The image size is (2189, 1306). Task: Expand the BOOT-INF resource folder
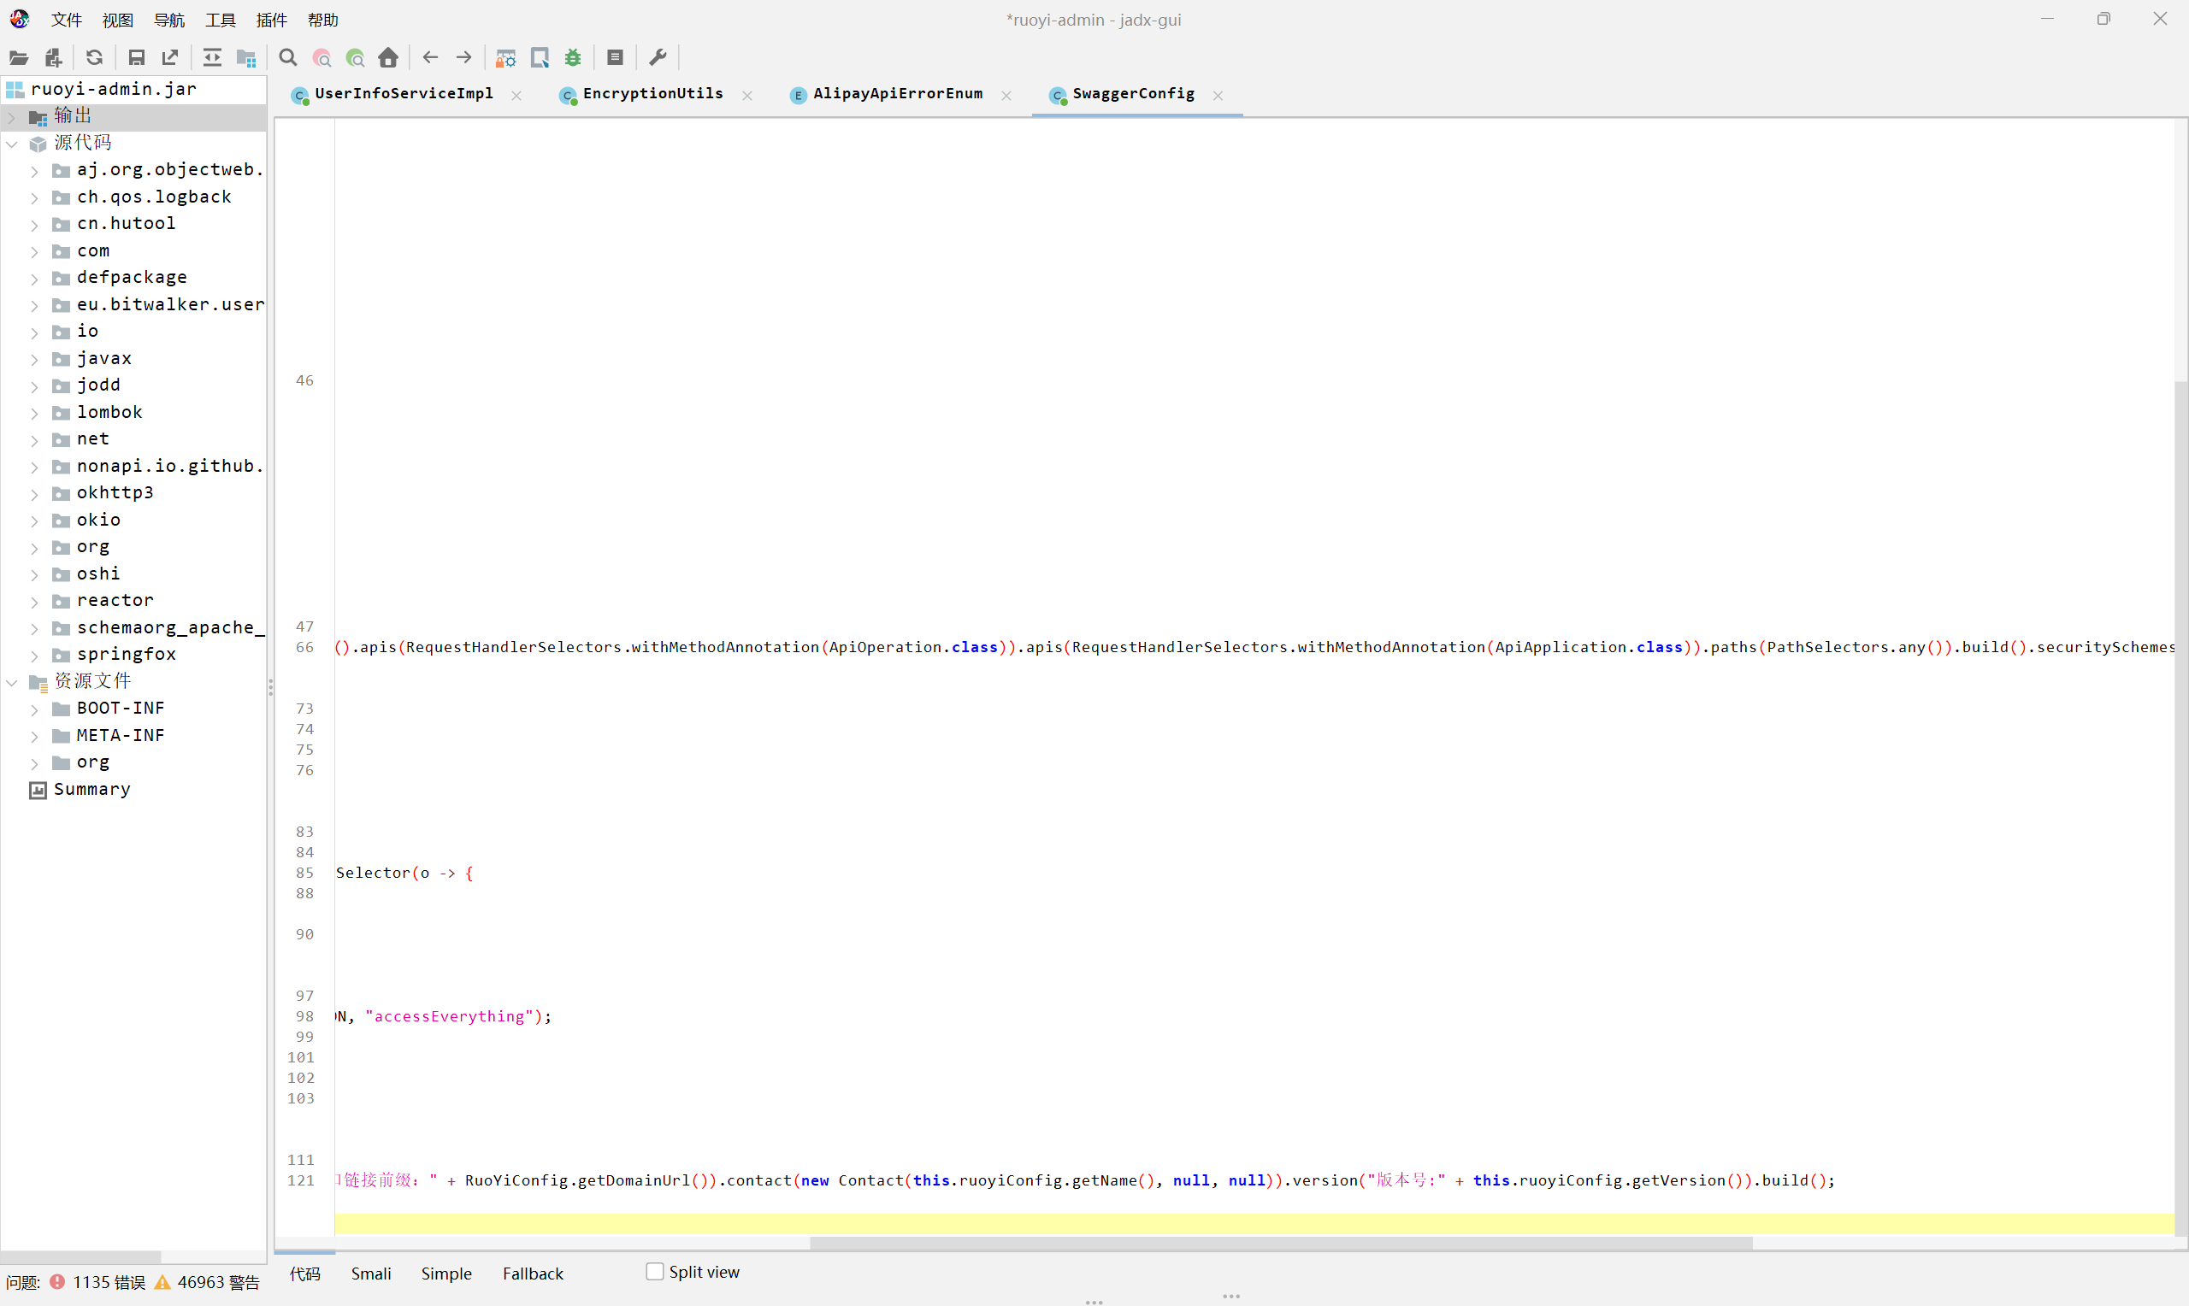point(34,709)
